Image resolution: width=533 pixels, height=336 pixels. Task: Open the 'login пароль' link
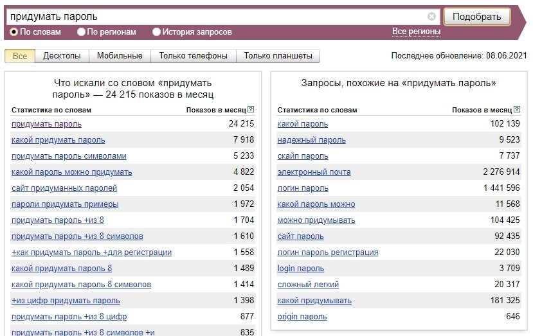click(x=300, y=269)
